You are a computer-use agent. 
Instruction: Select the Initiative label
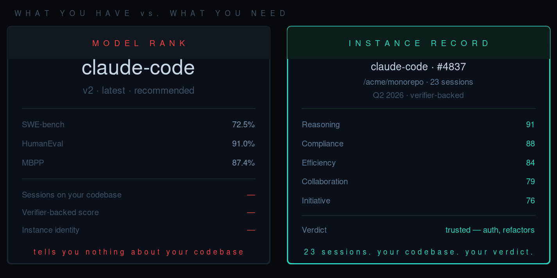pos(316,201)
